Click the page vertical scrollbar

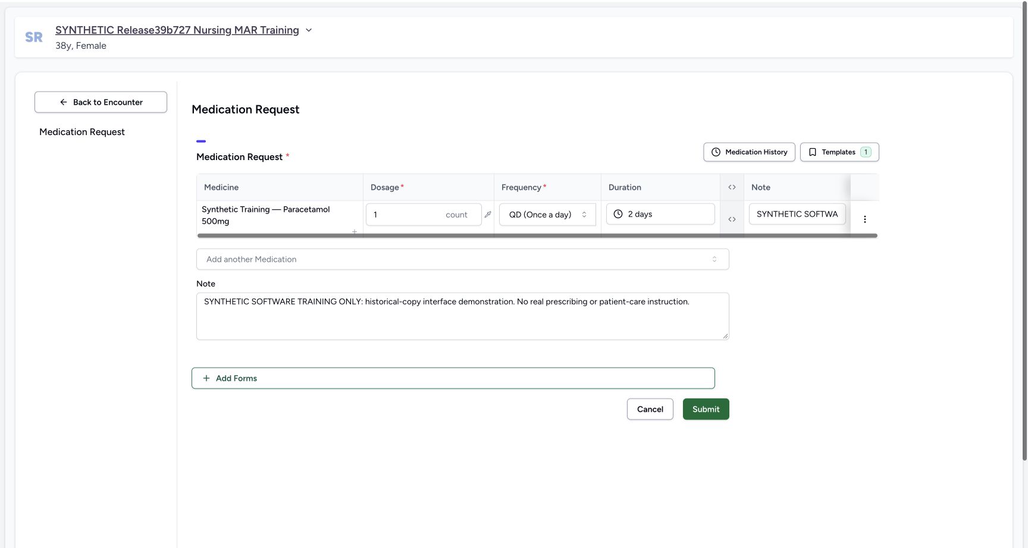pos(1024,232)
